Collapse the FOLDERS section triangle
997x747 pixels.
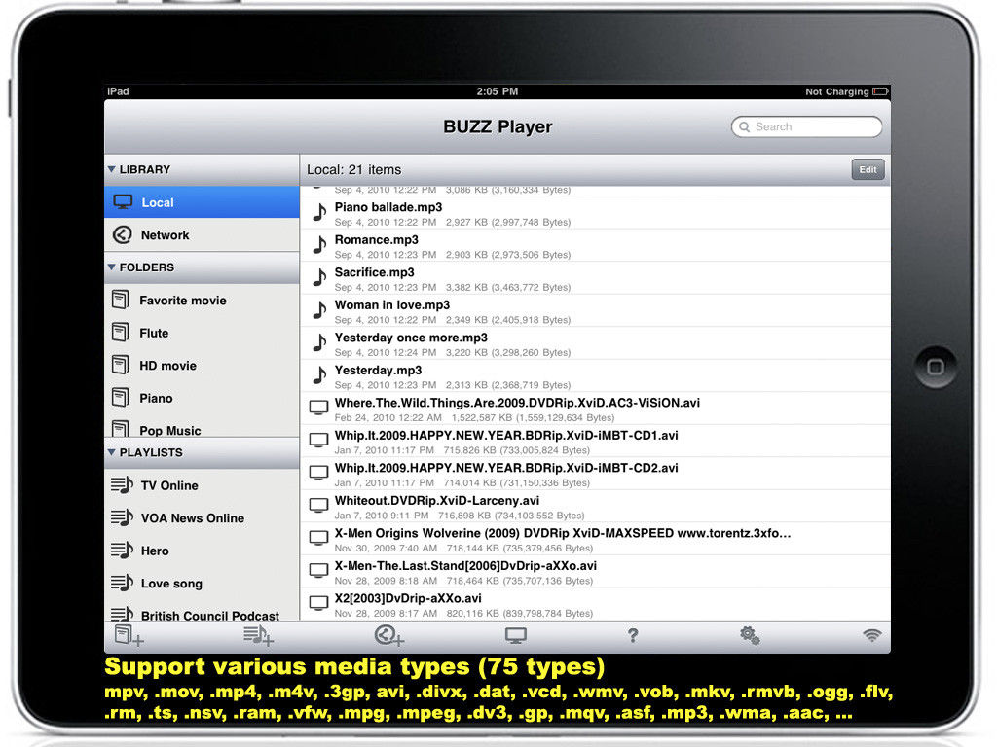coord(112,267)
